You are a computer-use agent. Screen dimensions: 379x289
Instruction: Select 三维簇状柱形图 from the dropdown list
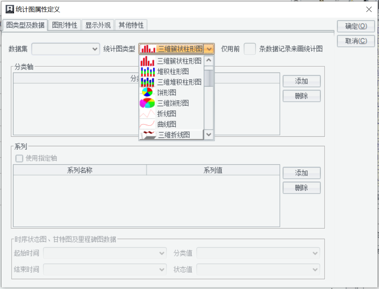pos(171,61)
